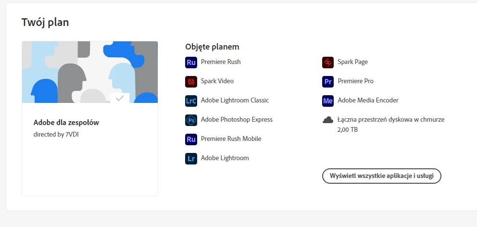Click the cloud storage icon
The height and width of the screenshot is (227, 477).
click(x=328, y=120)
